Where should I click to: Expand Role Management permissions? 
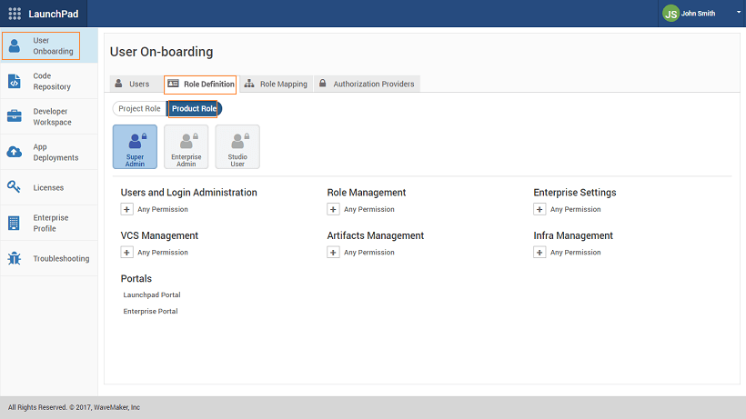pyautogui.click(x=334, y=209)
